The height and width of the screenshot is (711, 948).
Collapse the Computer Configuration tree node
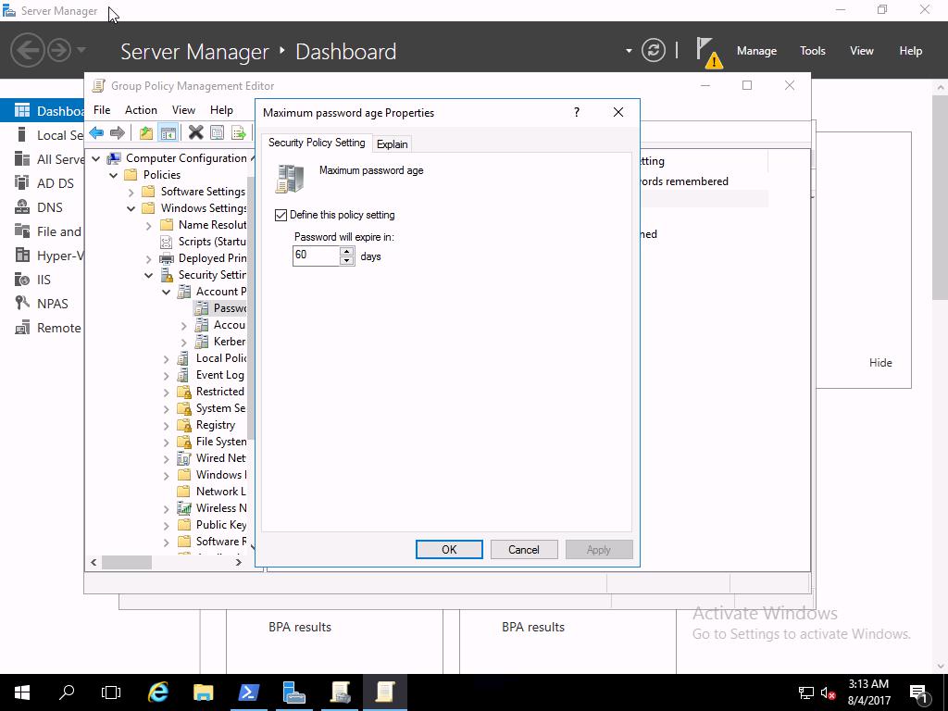tap(96, 158)
